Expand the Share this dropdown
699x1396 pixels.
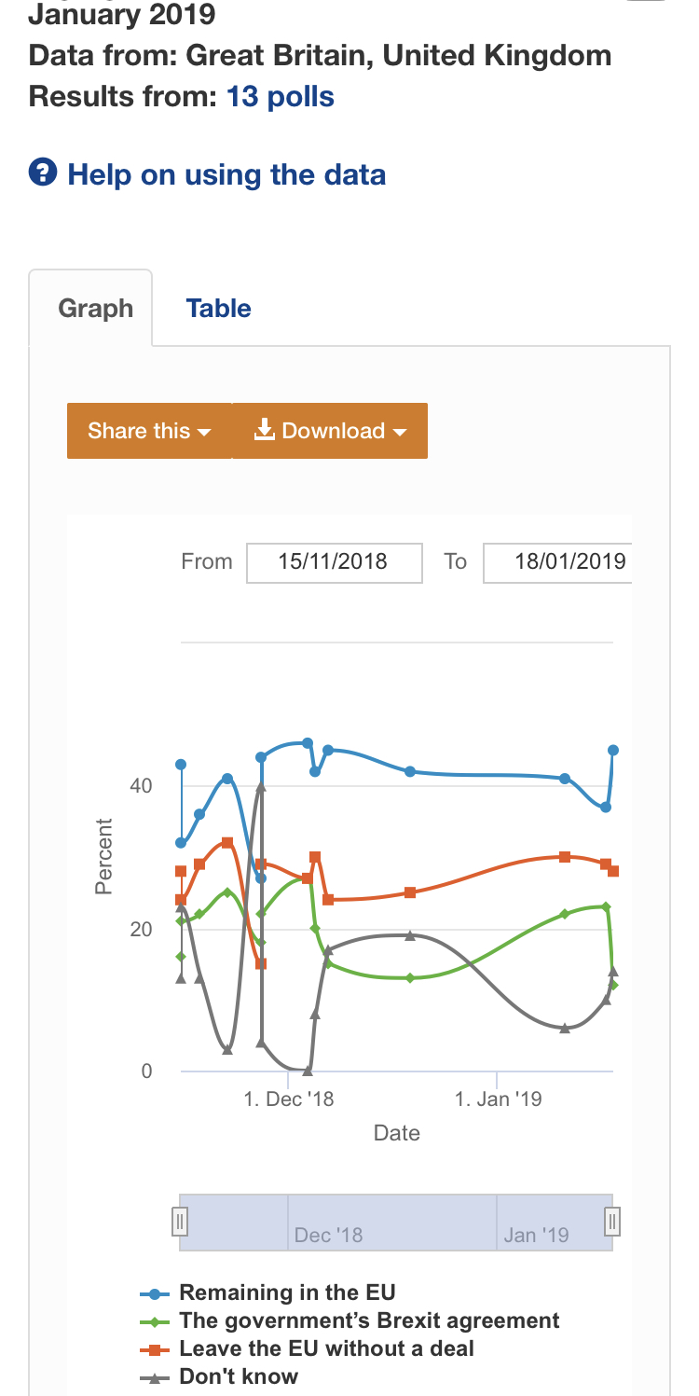tap(149, 431)
